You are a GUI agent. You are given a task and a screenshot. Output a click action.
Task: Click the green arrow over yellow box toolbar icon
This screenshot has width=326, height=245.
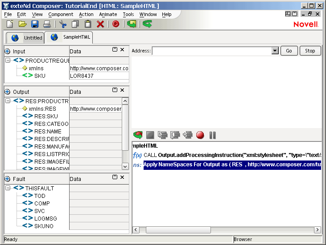coord(132,24)
